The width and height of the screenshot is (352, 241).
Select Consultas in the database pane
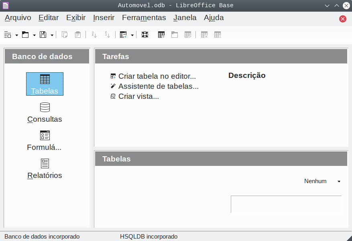tap(45, 112)
